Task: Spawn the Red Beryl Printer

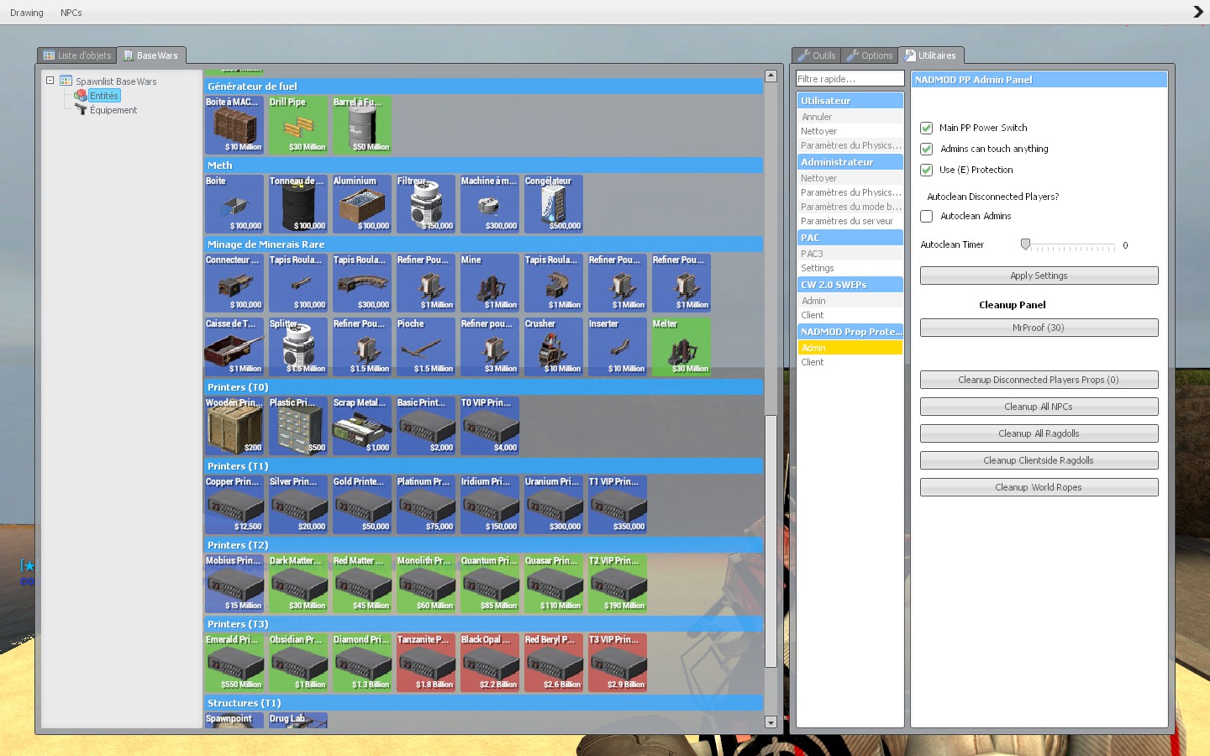Action: pos(554,663)
